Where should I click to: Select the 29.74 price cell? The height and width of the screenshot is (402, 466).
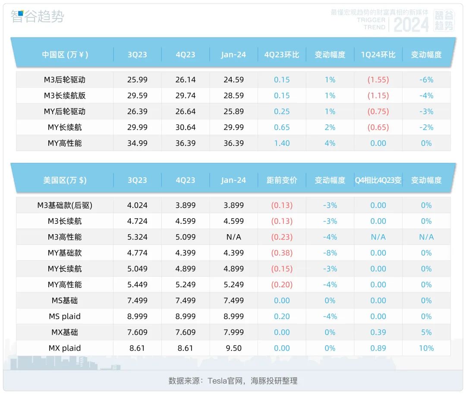coord(186,95)
